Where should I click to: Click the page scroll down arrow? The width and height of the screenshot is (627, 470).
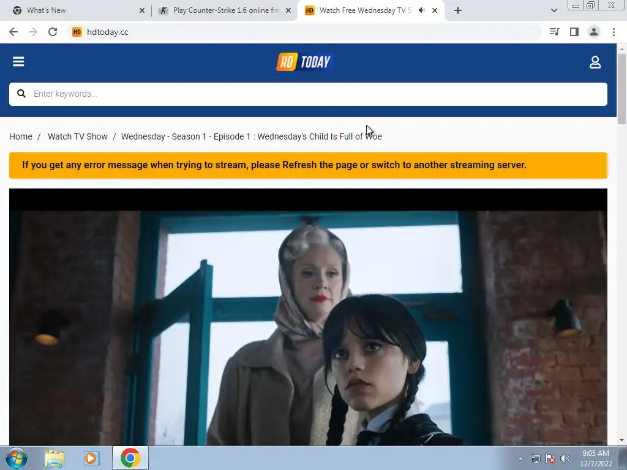click(x=622, y=441)
